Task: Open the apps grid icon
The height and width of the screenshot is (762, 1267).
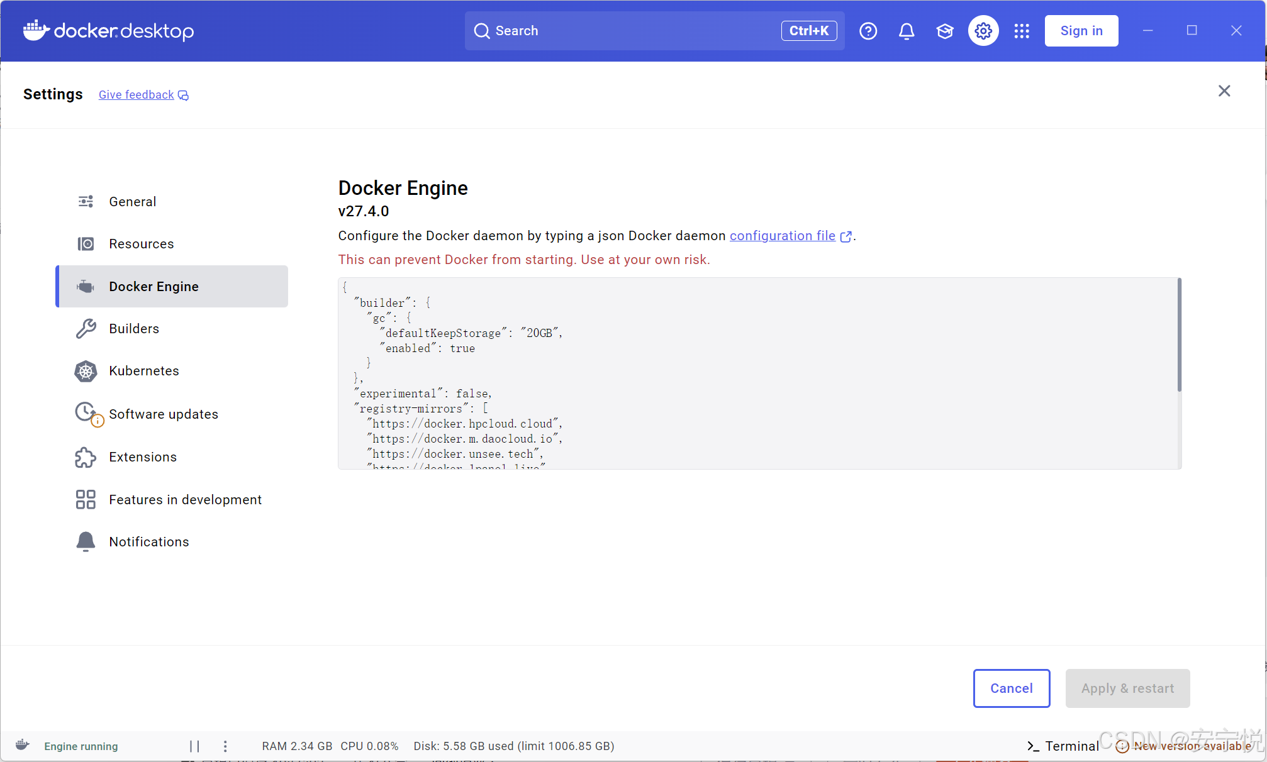Action: (1022, 31)
